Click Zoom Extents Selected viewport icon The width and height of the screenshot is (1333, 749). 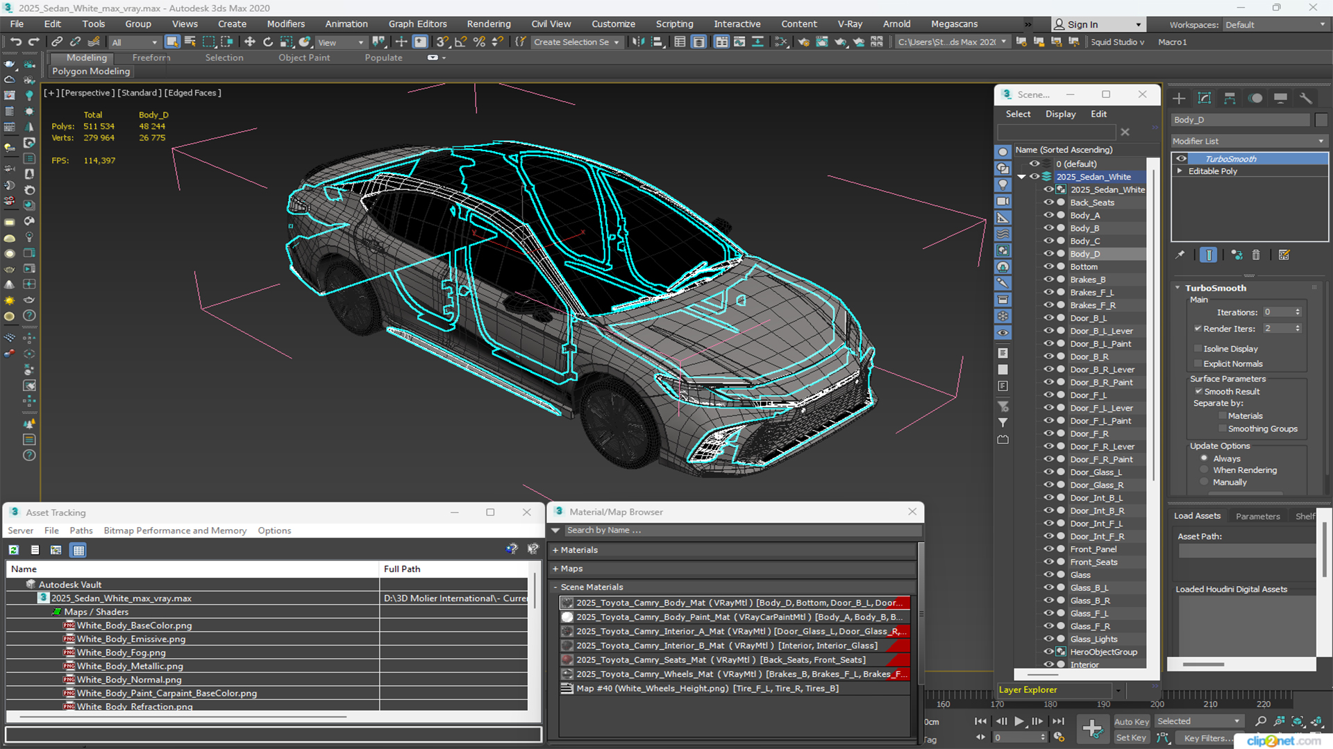pos(1297,721)
